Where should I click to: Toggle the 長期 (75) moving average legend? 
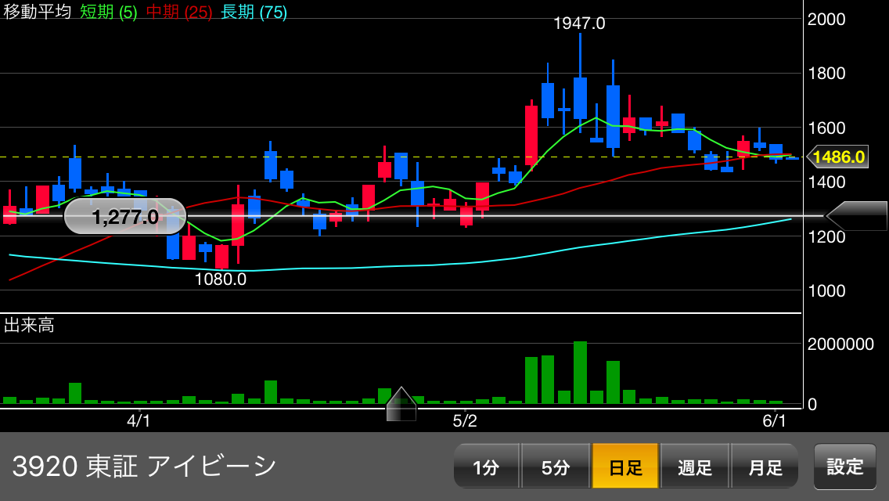click(254, 13)
